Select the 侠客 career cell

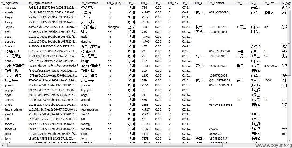(240, 51)
